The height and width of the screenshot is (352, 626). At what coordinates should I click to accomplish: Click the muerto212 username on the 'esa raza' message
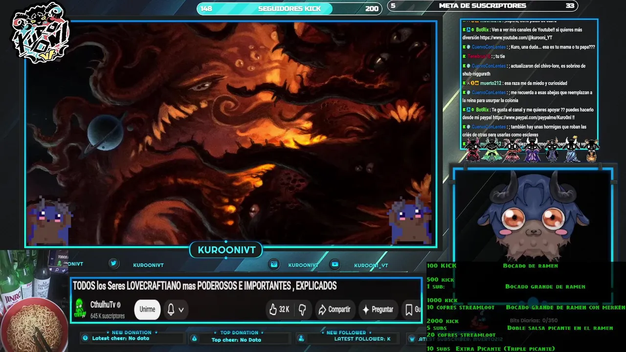(491, 83)
